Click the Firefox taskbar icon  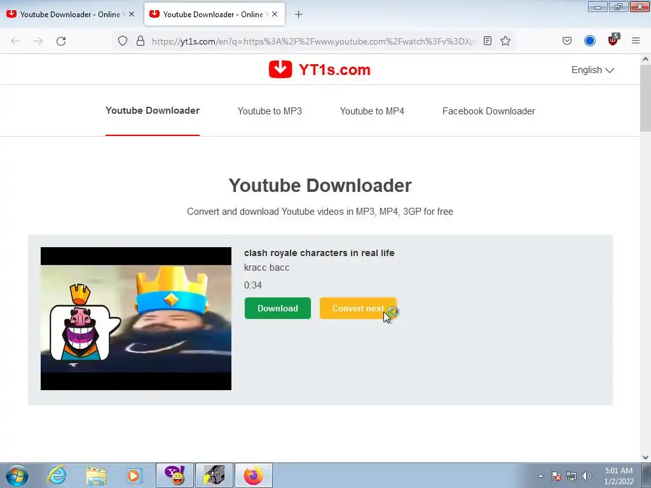click(254, 475)
